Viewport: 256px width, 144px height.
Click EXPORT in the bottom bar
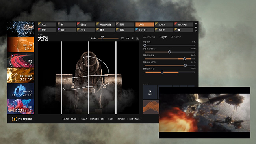coord(121,119)
